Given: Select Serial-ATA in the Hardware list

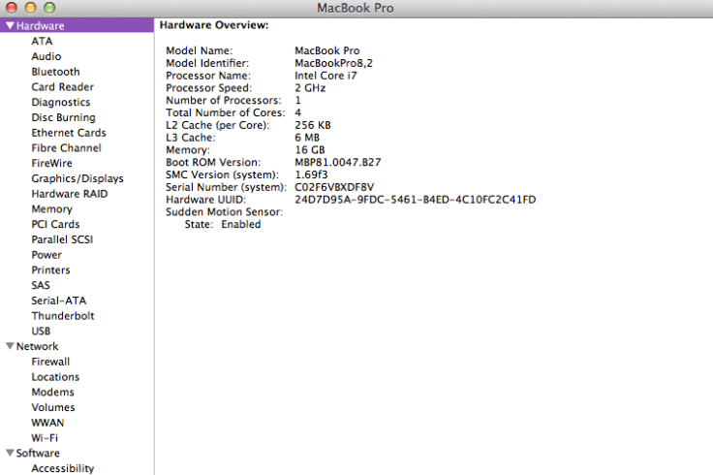Looking at the screenshot, I should pos(58,301).
